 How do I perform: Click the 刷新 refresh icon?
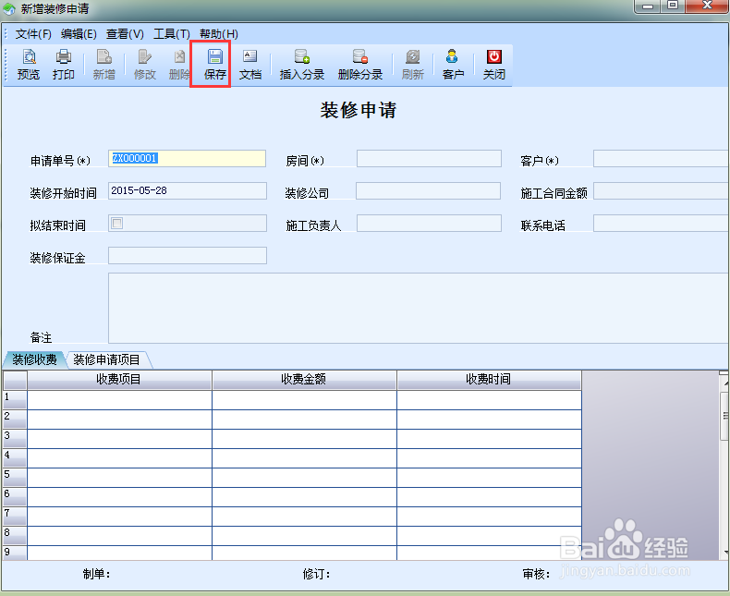coord(412,65)
